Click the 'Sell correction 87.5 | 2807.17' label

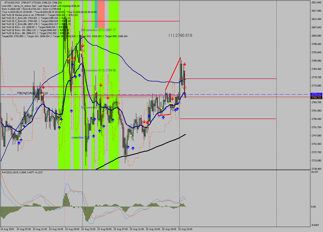[x=98, y=30]
